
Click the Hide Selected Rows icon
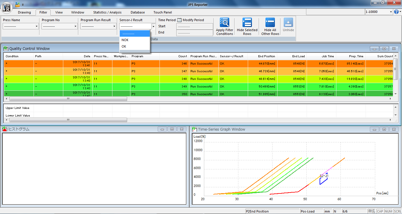[247, 23]
